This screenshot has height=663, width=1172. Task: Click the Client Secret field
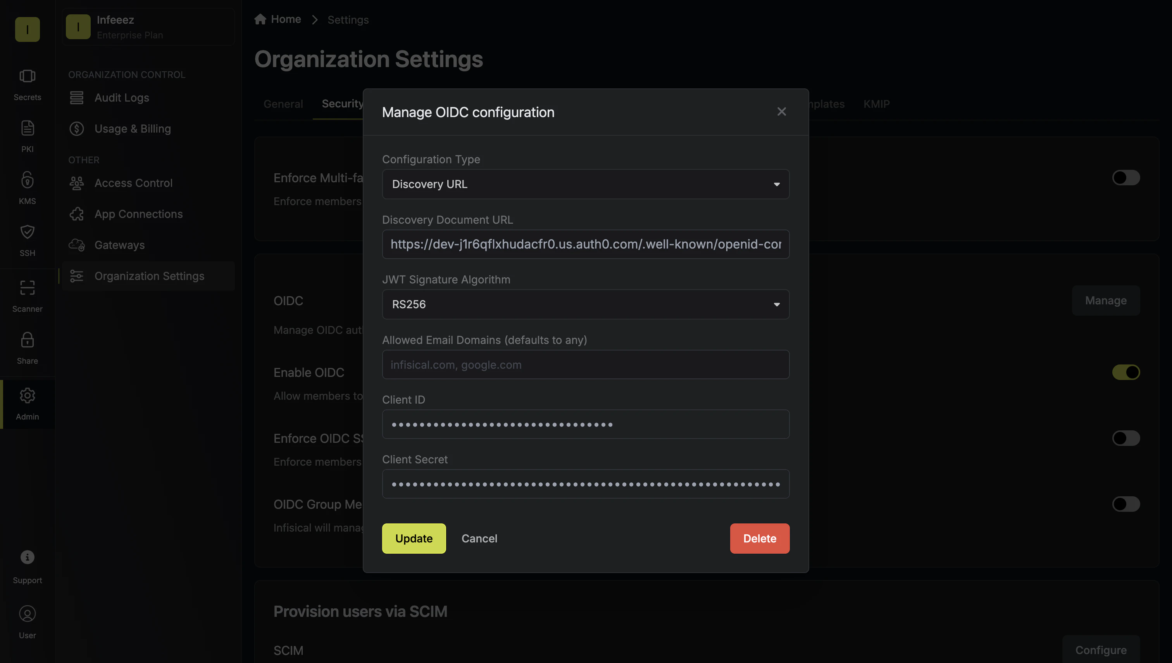coord(586,483)
